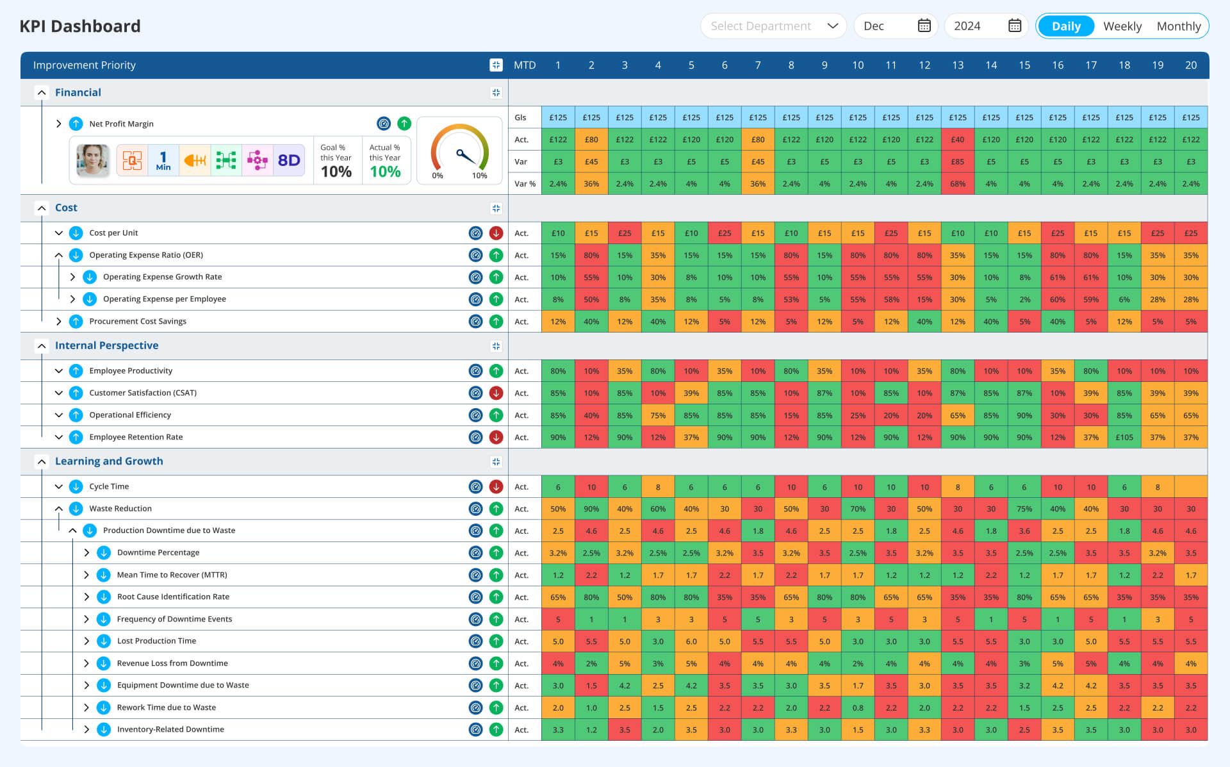Click the collapse icon in the Improvement Priority header
Viewport: 1230px width, 767px height.
tap(495, 65)
